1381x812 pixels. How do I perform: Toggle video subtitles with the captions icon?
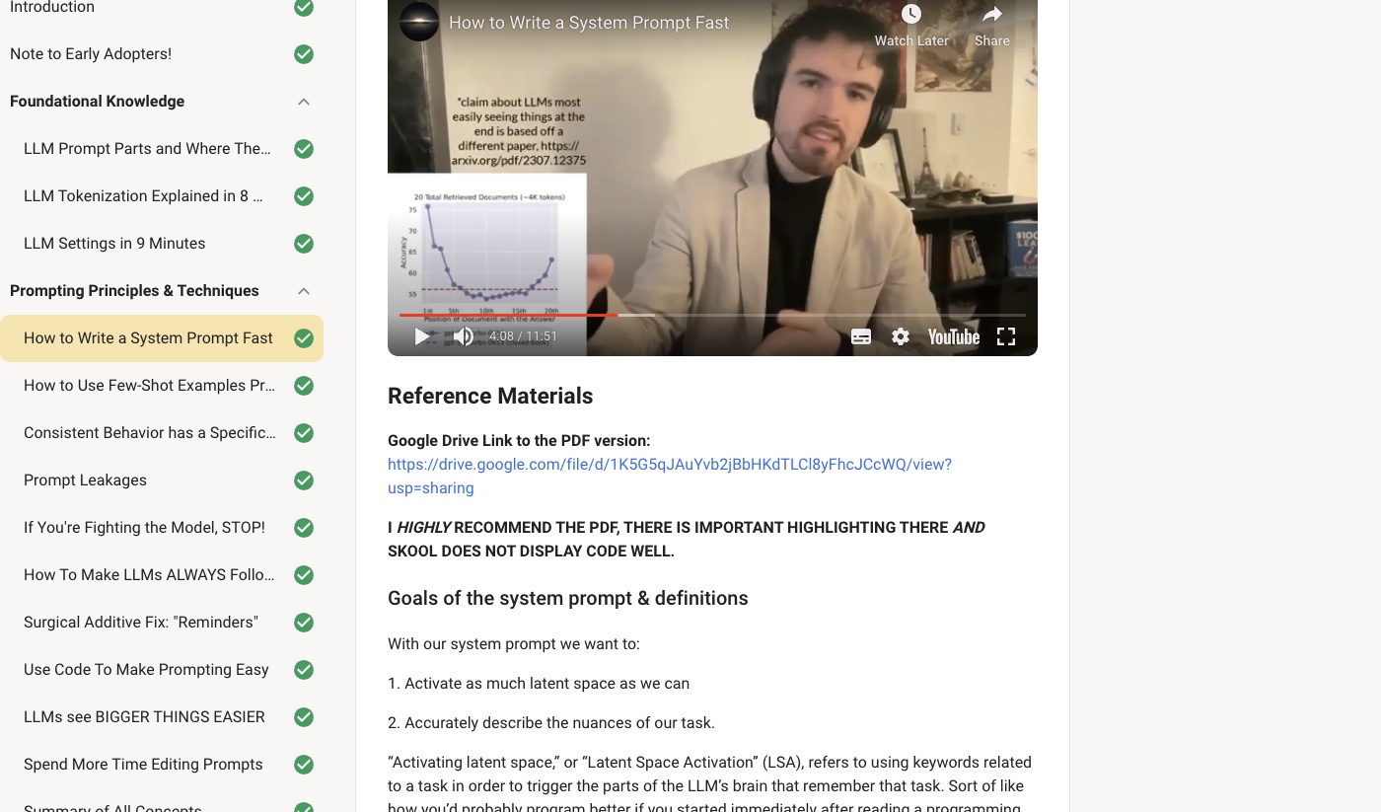(861, 336)
